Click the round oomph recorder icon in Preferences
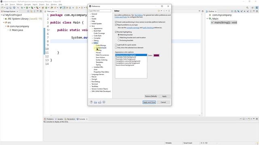 104,102
